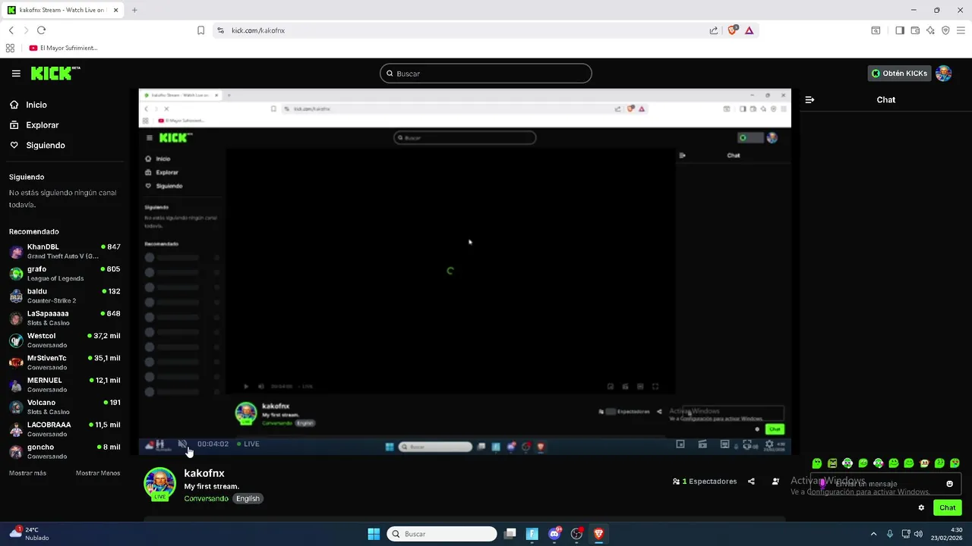Image resolution: width=972 pixels, height=546 pixels.
Task: Reload the page
Action: [41, 30]
